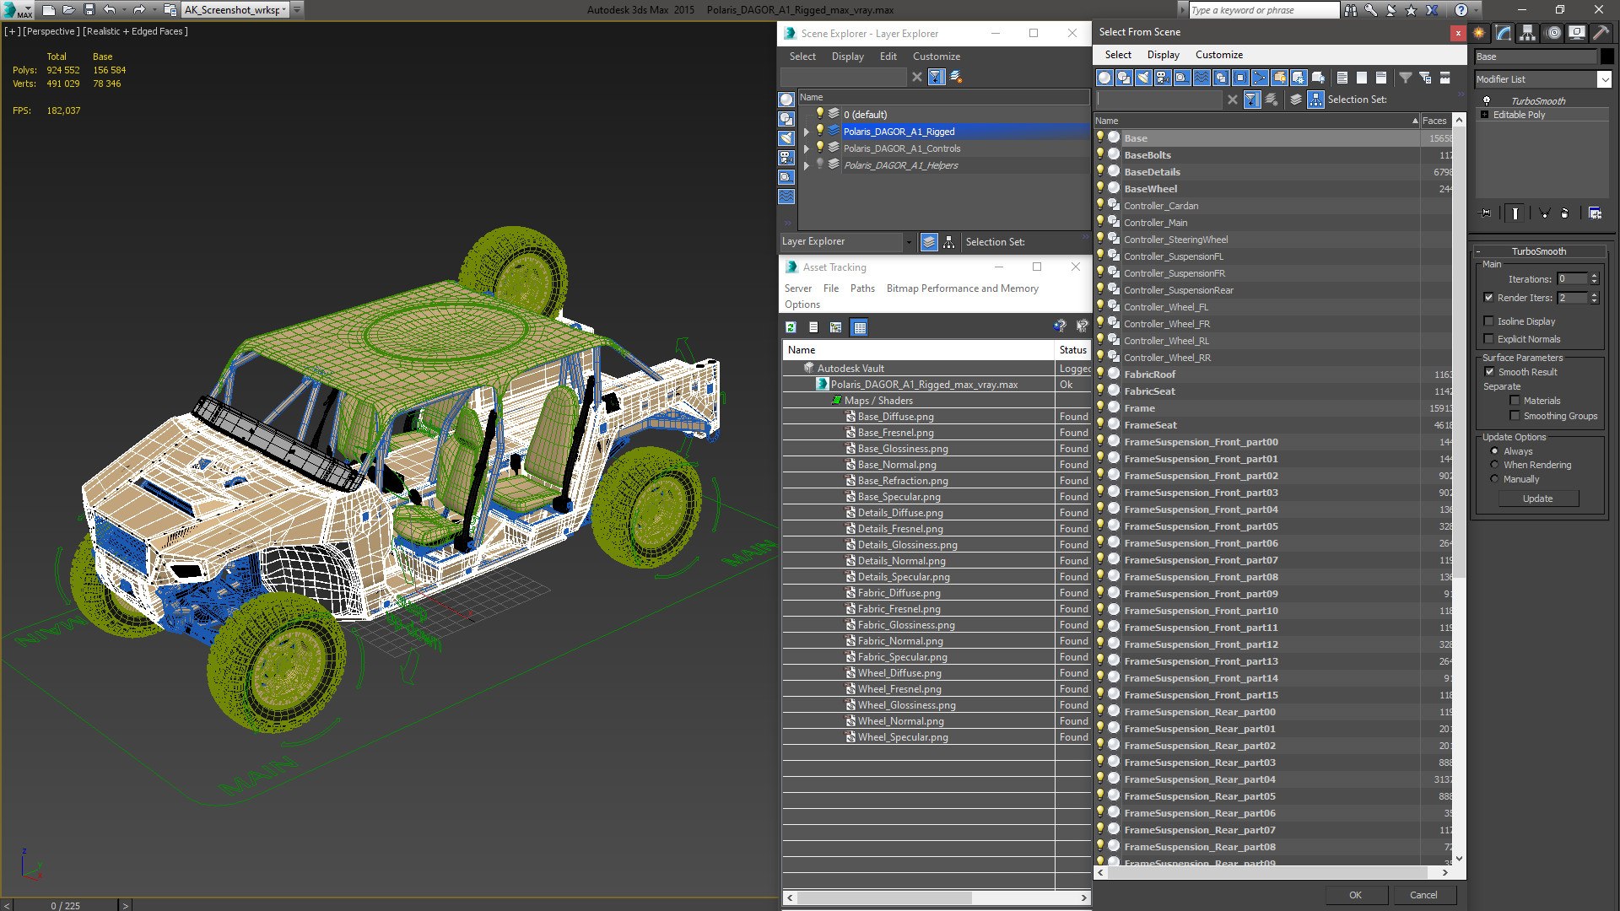The image size is (1620, 911).
Task: Click the black object color swatch
Action: (x=1606, y=57)
